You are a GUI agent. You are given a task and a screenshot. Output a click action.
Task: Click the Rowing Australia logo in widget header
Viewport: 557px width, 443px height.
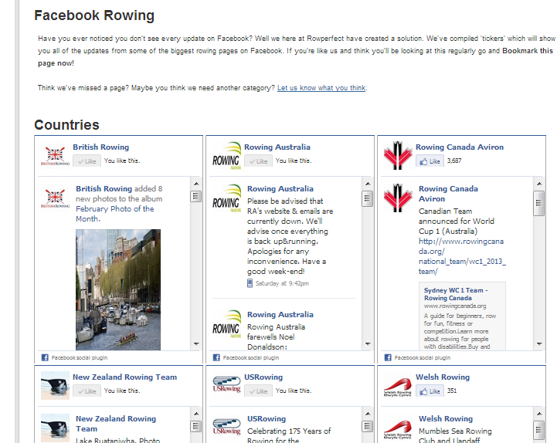pos(226,154)
